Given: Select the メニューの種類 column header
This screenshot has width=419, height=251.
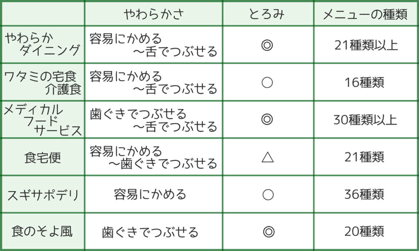Looking at the screenshot, I should click(x=365, y=14).
